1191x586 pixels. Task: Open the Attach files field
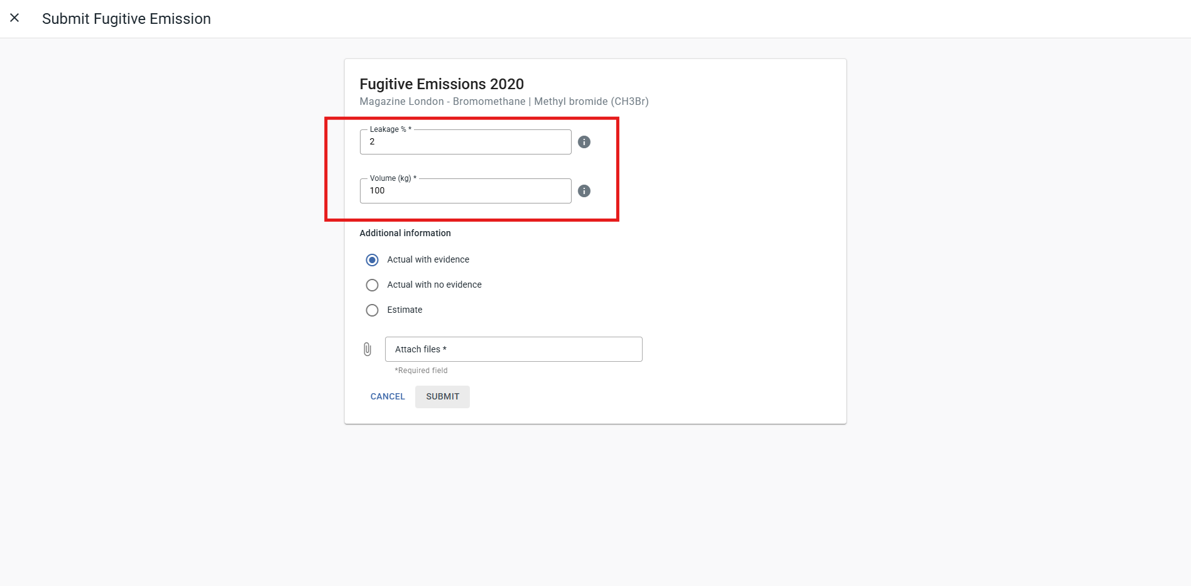514,349
